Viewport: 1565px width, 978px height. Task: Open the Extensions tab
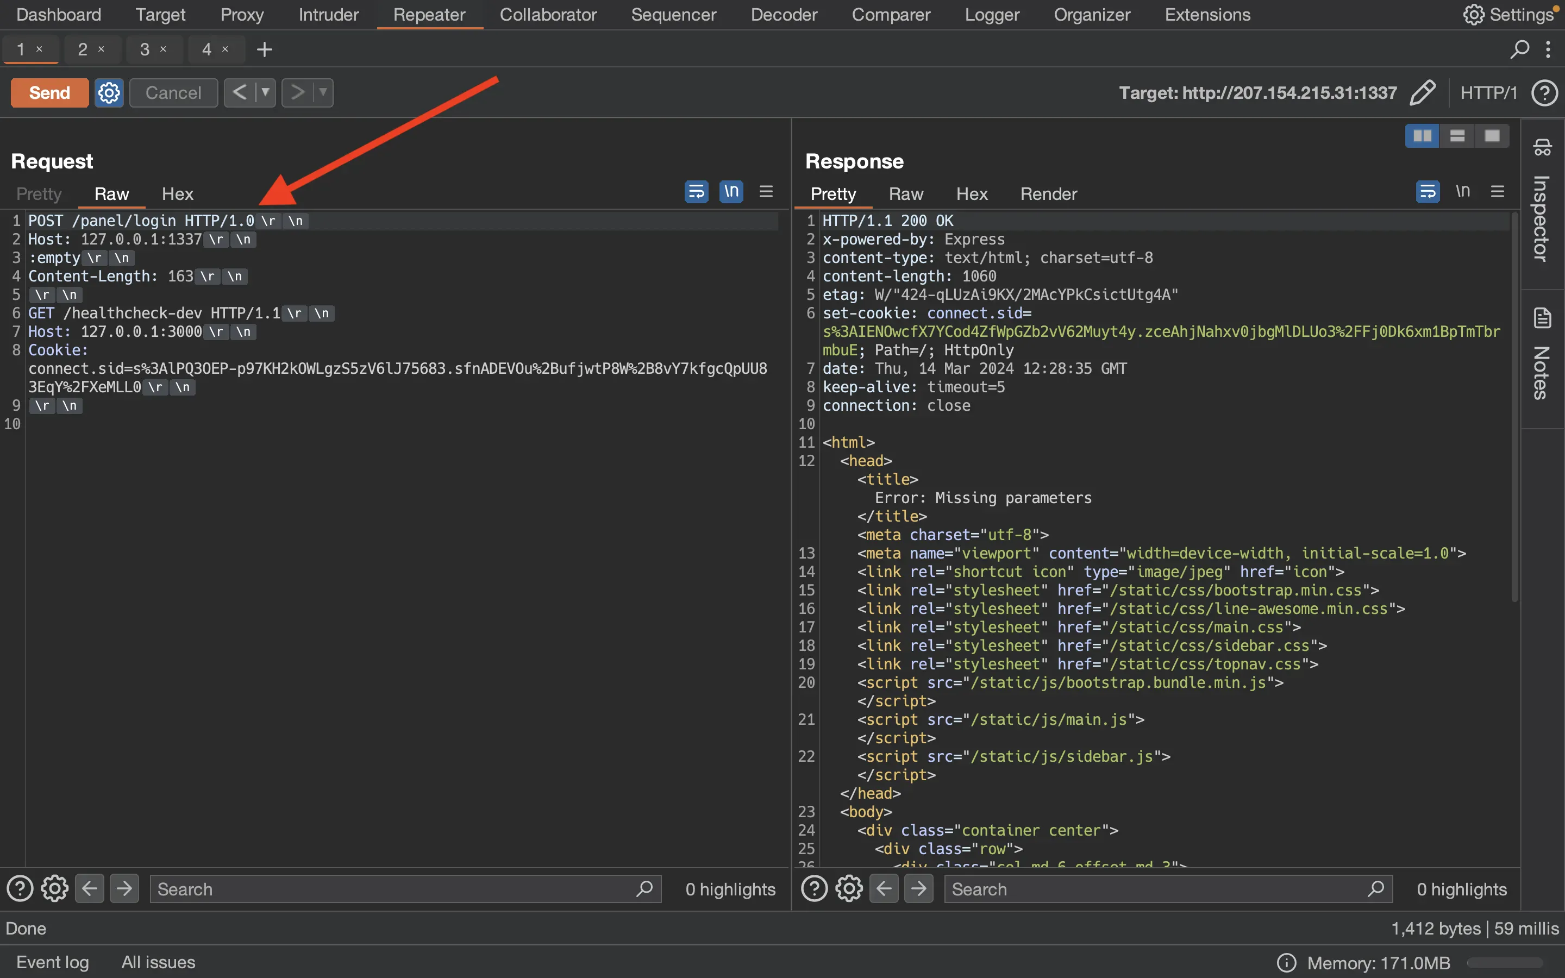point(1207,14)
